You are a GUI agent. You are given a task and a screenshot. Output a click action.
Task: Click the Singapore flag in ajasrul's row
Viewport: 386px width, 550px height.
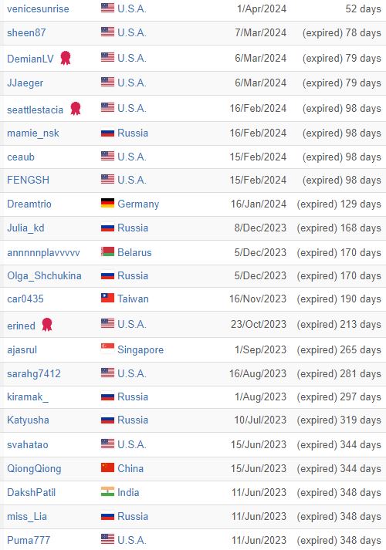point(107,349)
